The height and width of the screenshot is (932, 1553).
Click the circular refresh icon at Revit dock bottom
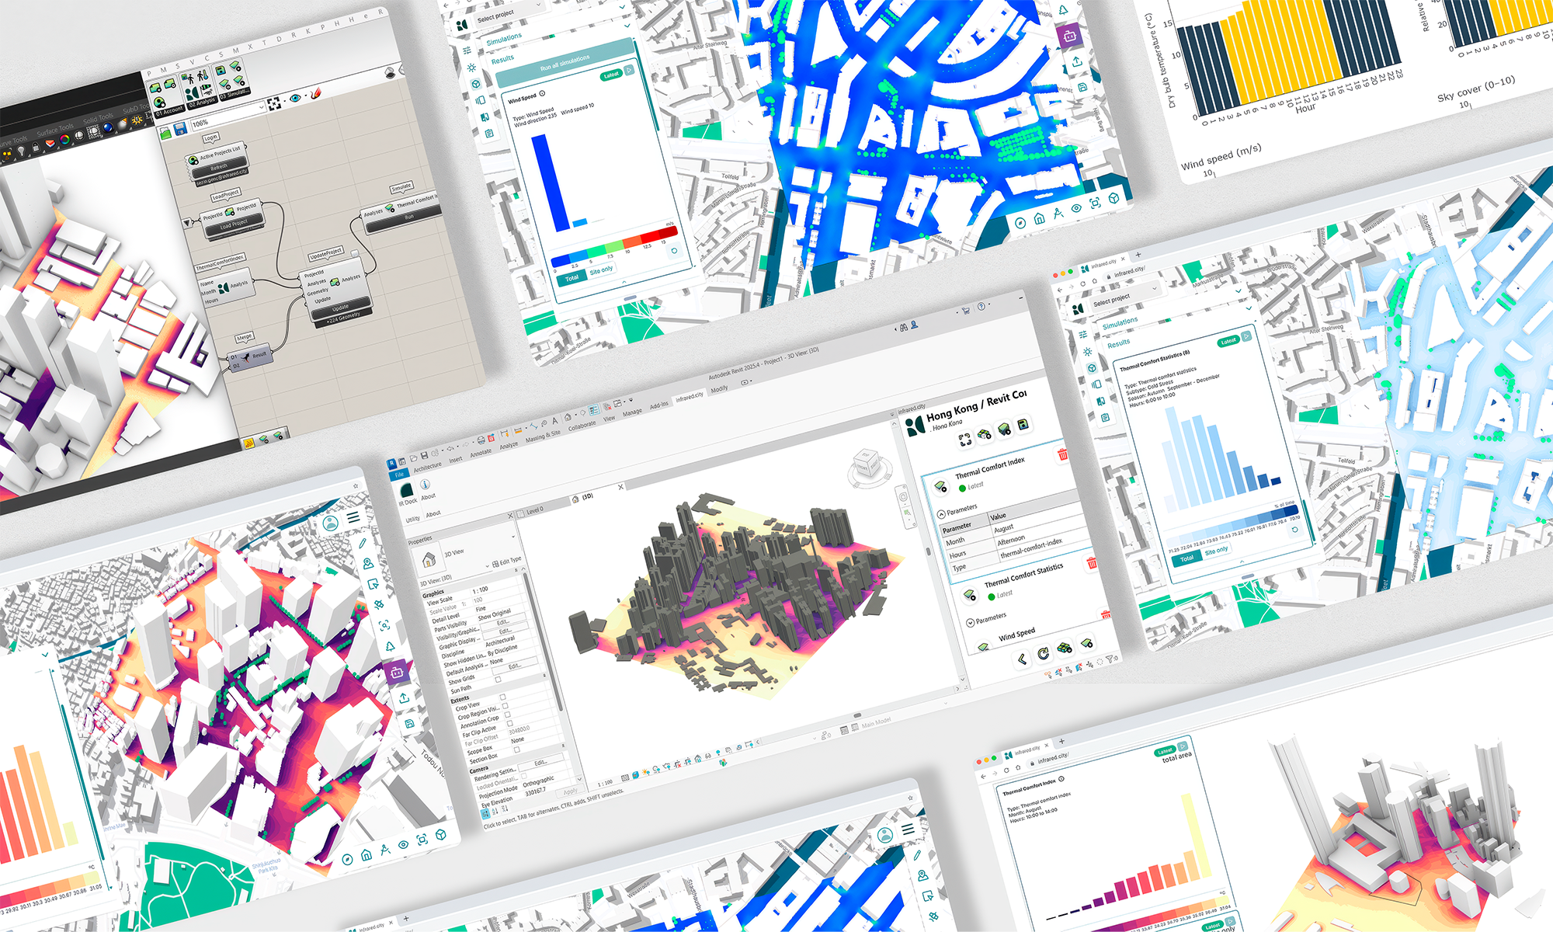(1043, 654)
